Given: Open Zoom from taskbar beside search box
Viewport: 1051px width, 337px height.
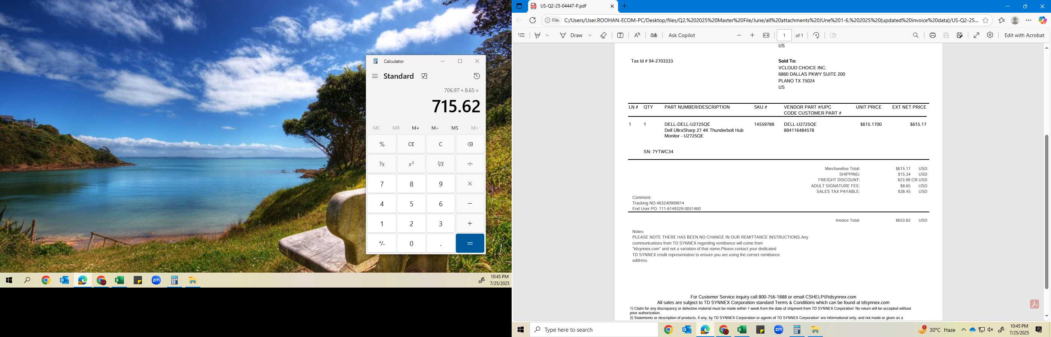Looking at the screenshot, I should click(778, 330).
